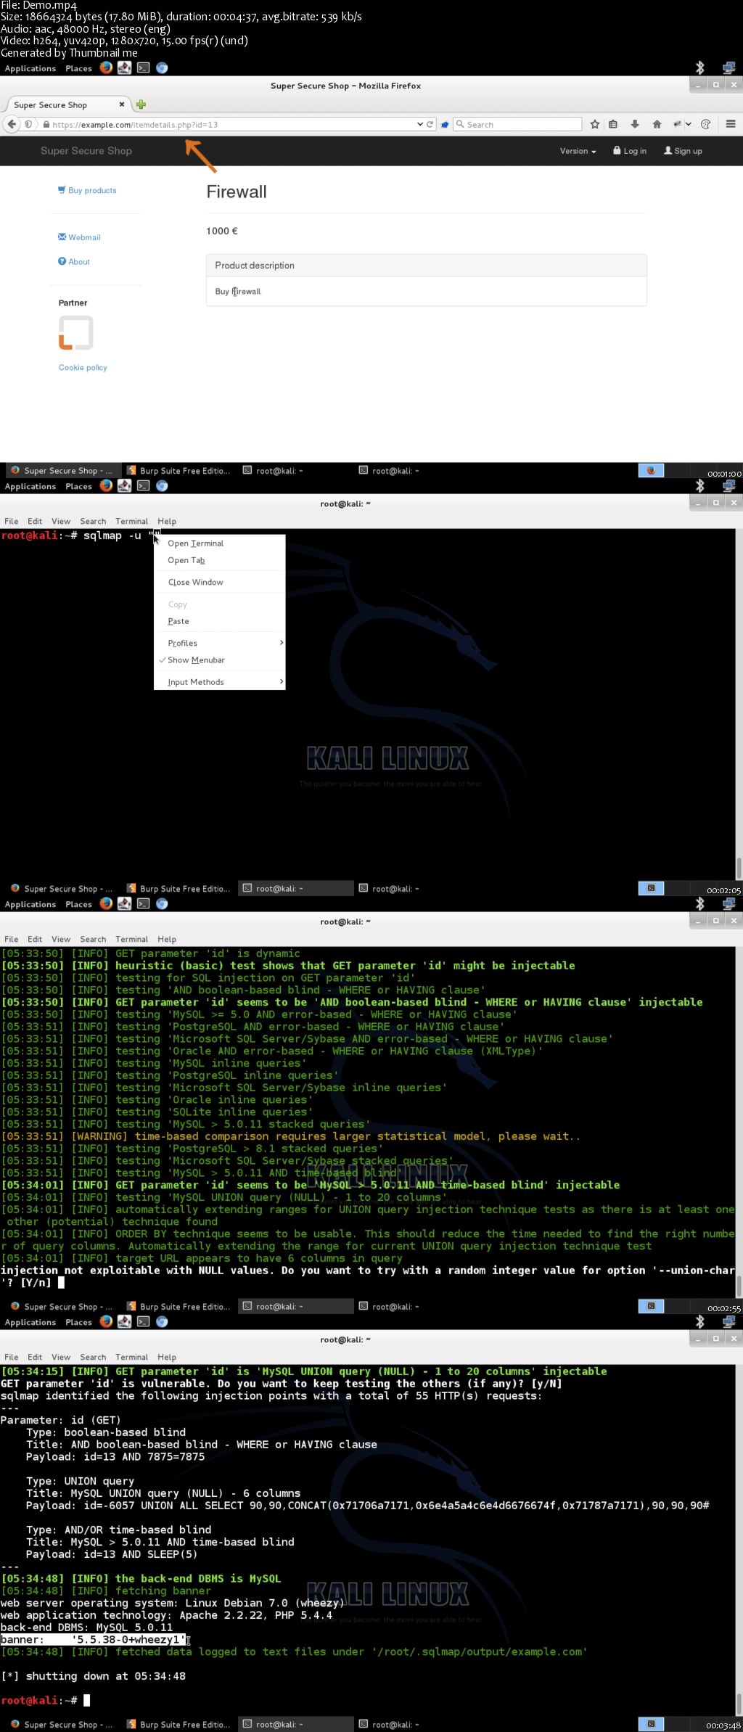The height and width of the screenshot is (1732, 743).
Task: Click 'Payload: id=13 AND 7875=7875' line
Action: tap(115, 1456)
